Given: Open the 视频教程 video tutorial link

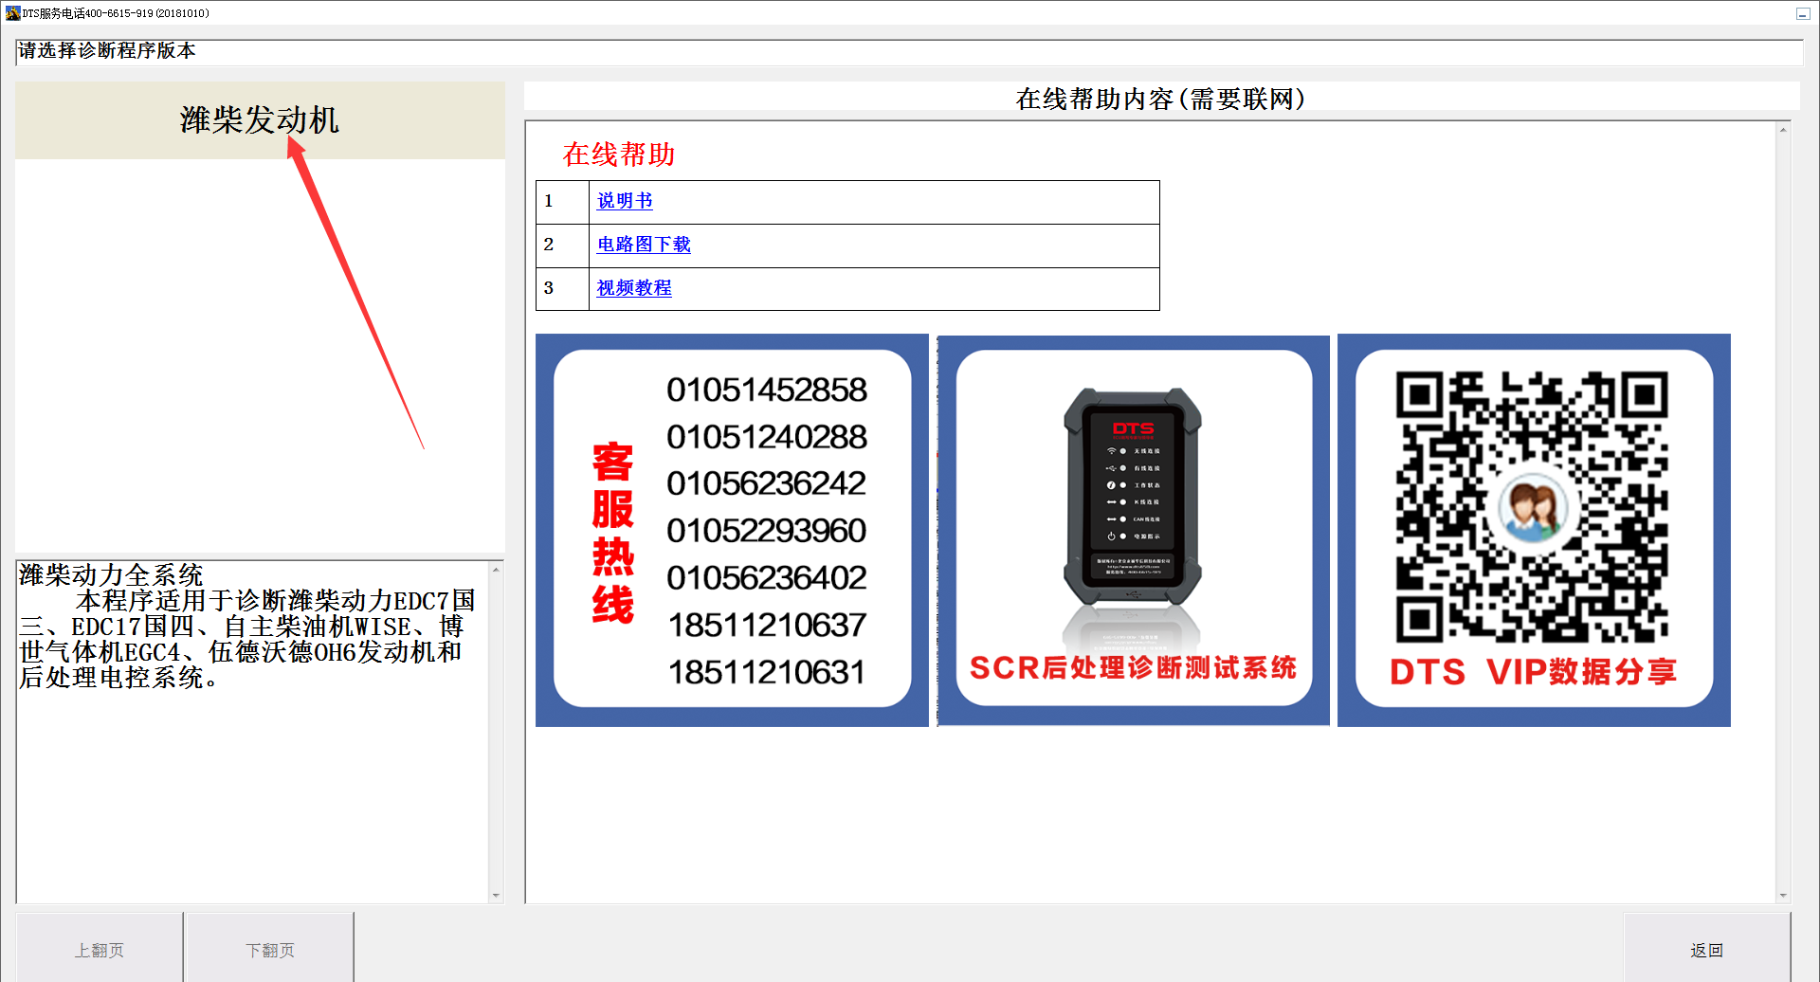Looking at the screenshot, I should 634,288.
